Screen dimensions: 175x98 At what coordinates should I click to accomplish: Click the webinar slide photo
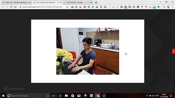[87, 51]
